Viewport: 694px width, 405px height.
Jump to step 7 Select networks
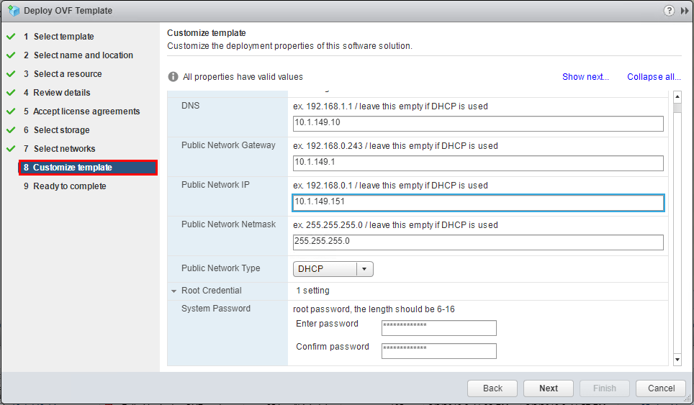64,149
